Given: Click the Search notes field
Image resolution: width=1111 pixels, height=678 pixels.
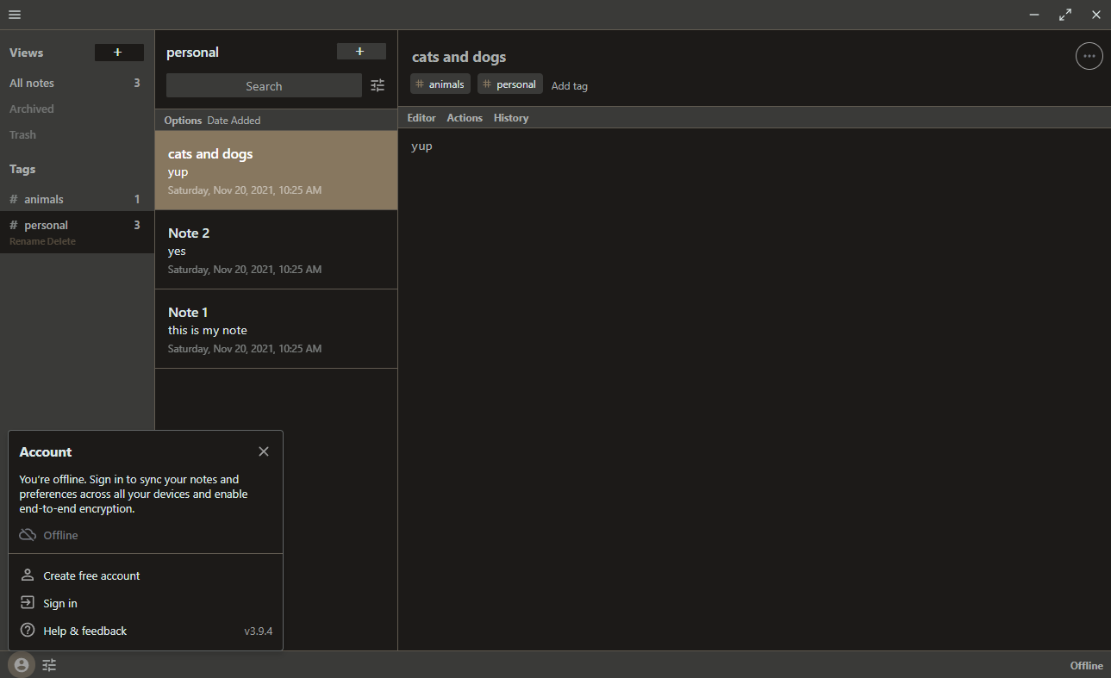Looking at the screenshot, I should pyautogui.click(x=263, y=86).
